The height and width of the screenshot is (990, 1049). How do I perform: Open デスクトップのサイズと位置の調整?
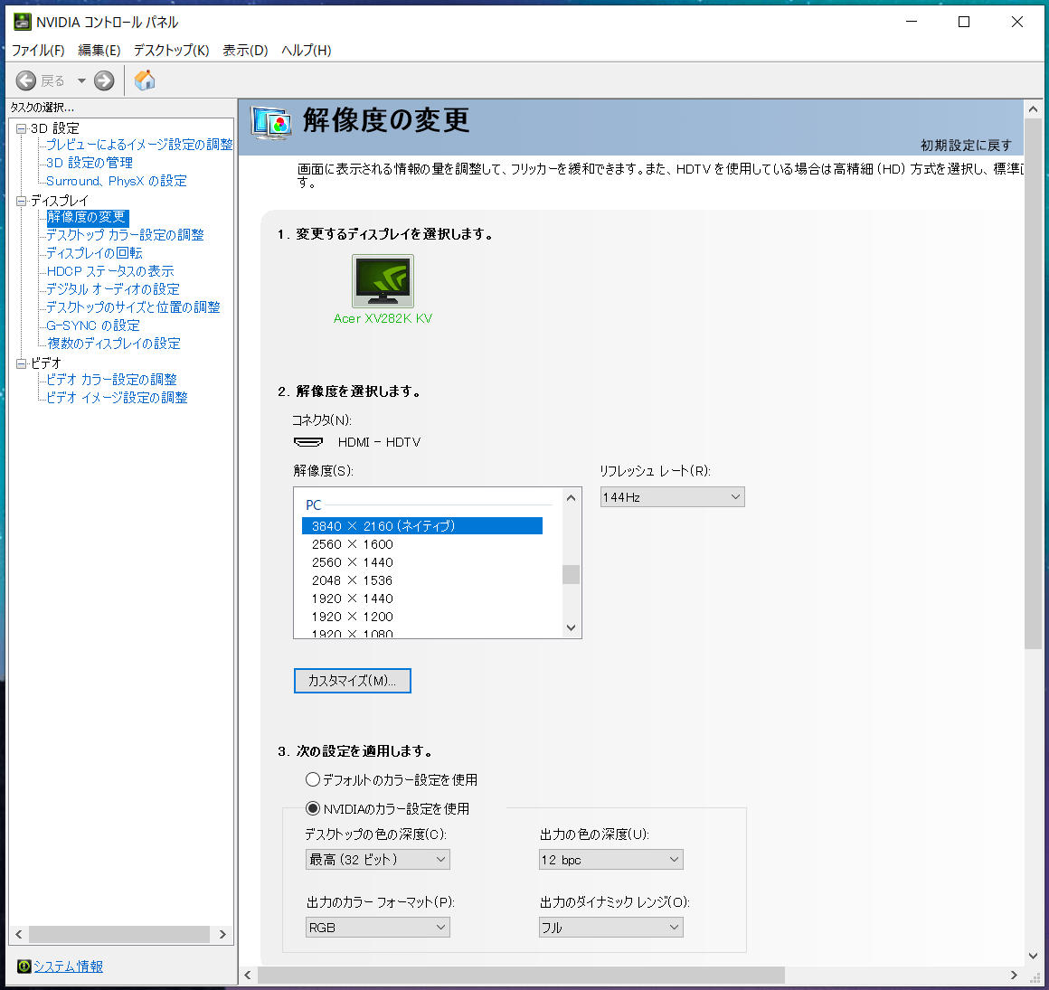(x=132, y=307)
